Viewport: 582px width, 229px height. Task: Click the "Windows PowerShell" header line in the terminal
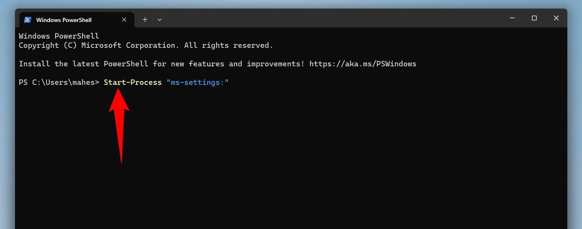coord(59,36)
